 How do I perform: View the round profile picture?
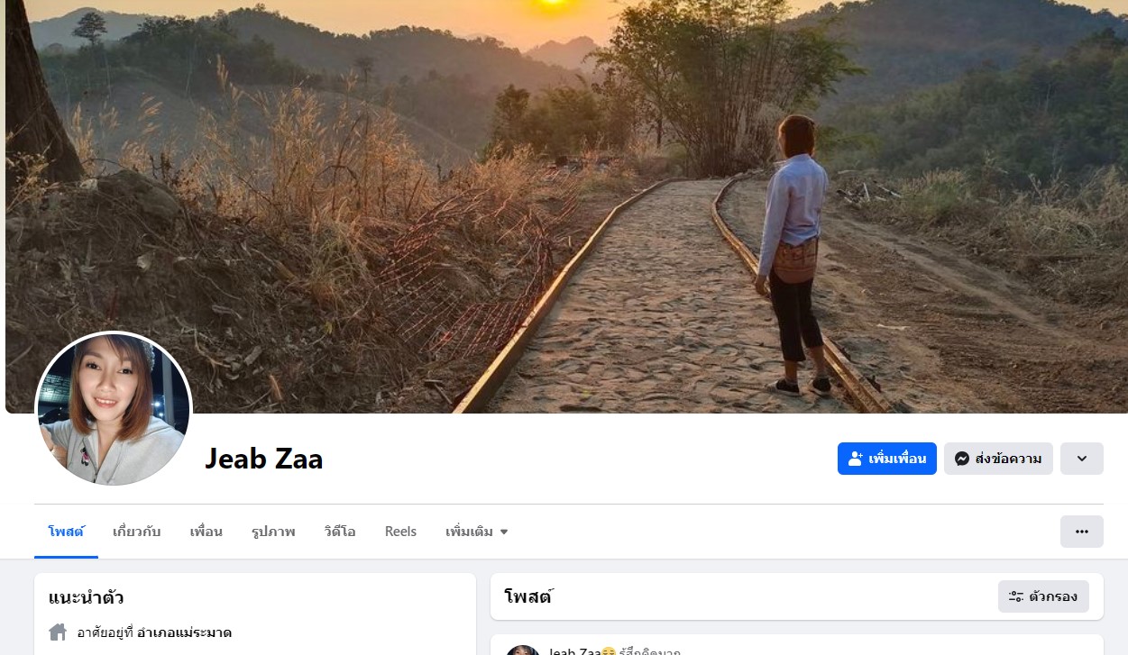click(113, 409)
